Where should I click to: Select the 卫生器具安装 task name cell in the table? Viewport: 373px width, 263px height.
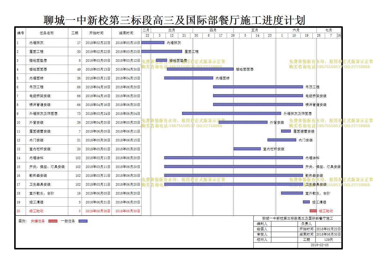[47, 184]
